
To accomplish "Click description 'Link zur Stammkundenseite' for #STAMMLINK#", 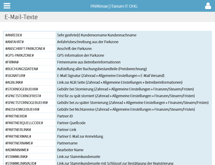I will (79, 157).
